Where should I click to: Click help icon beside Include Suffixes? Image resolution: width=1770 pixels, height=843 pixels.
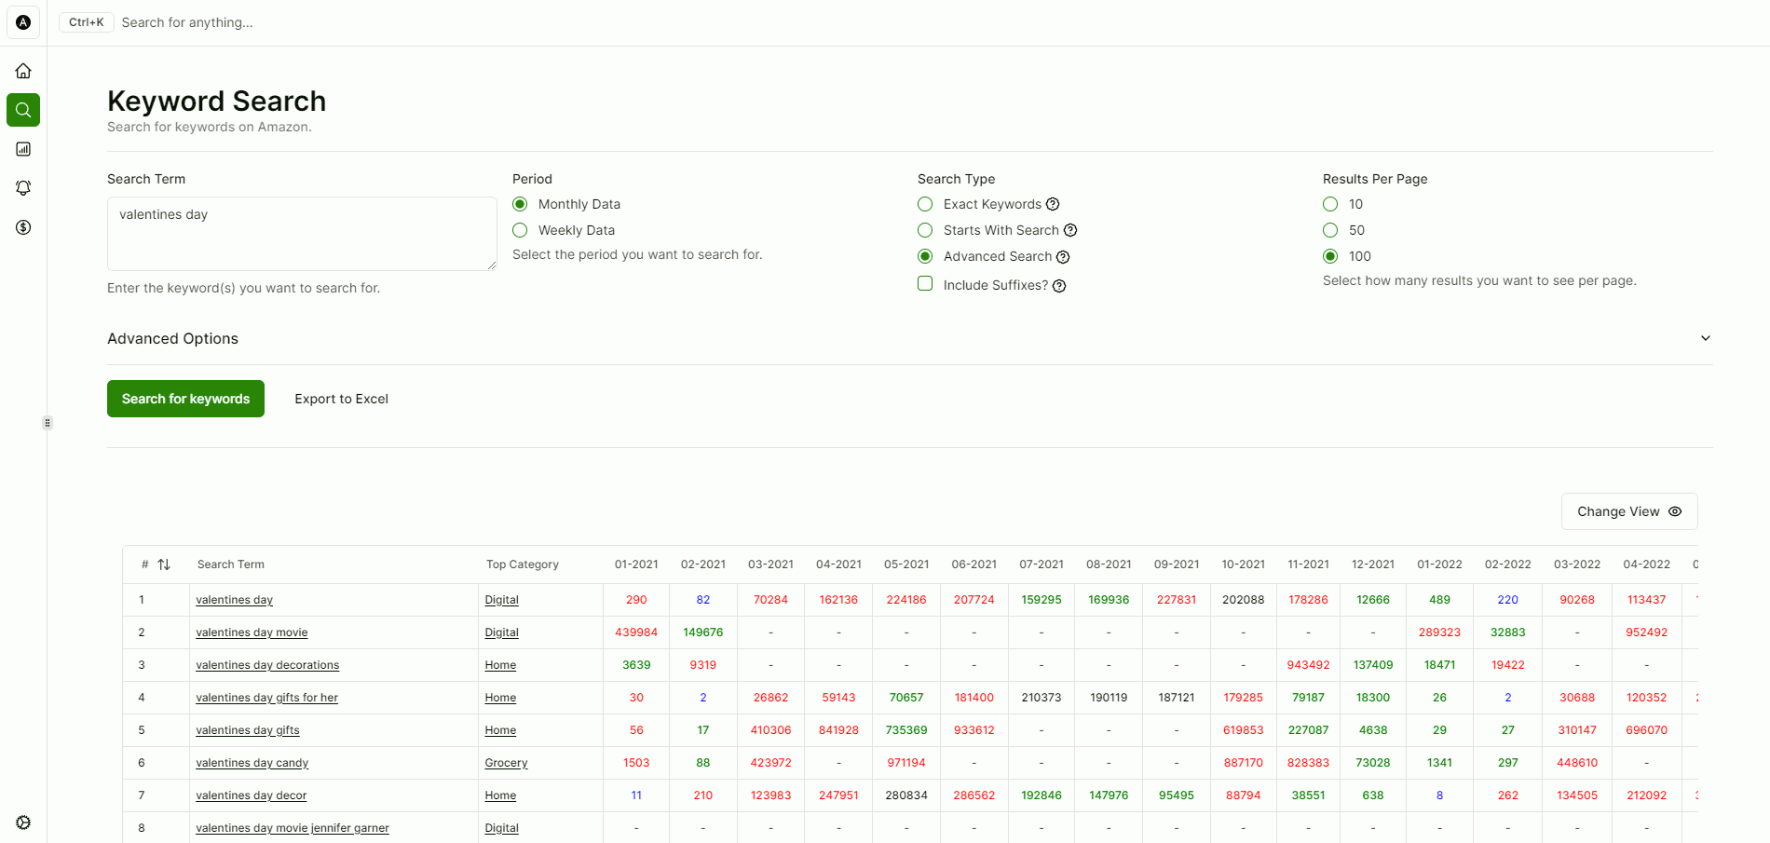point(1059,286)
